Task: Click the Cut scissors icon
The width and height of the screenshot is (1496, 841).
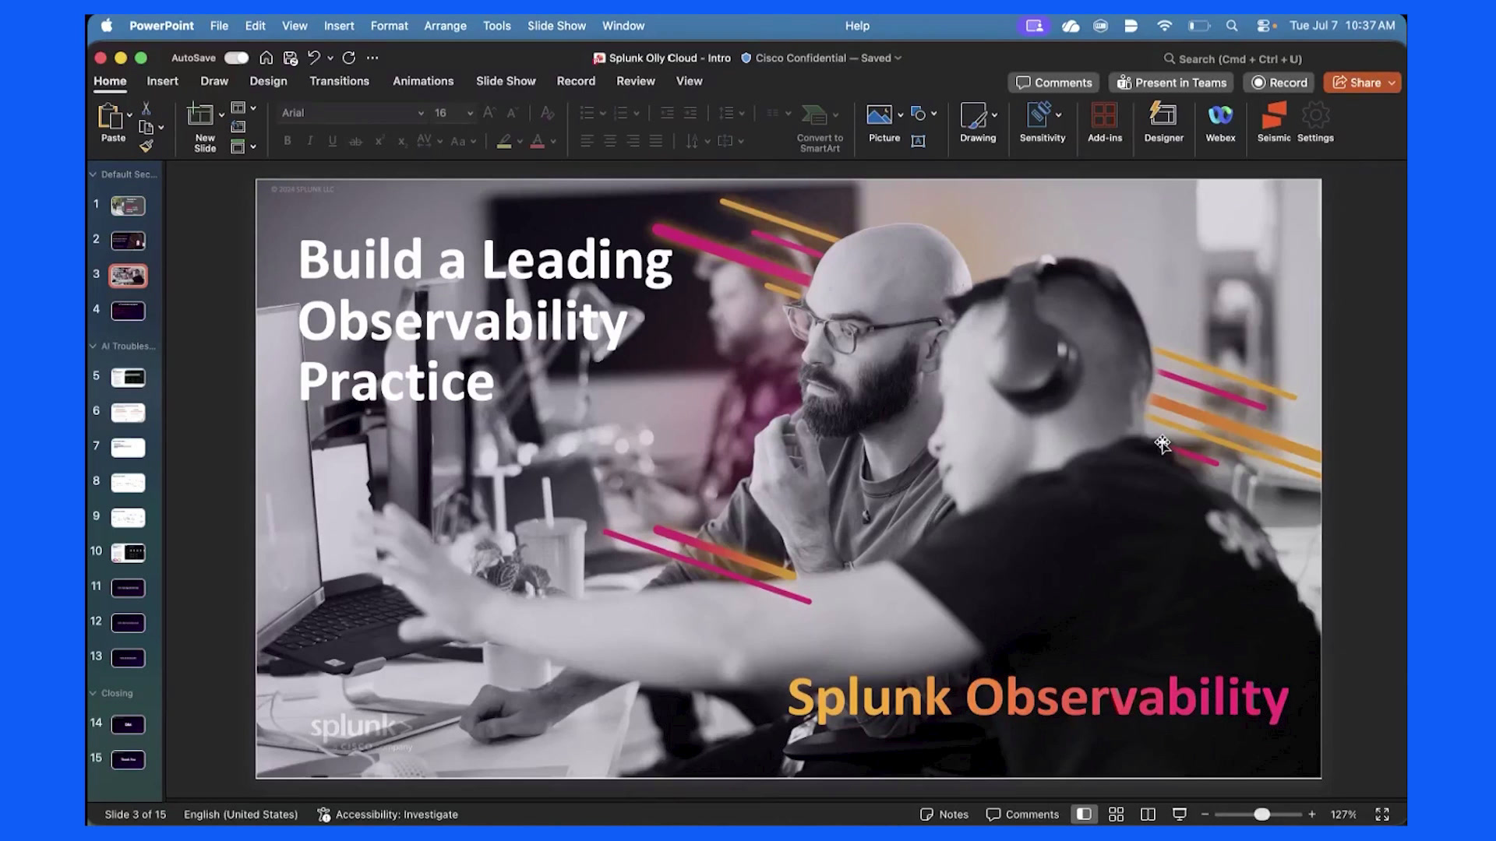Action: point(146,108)
